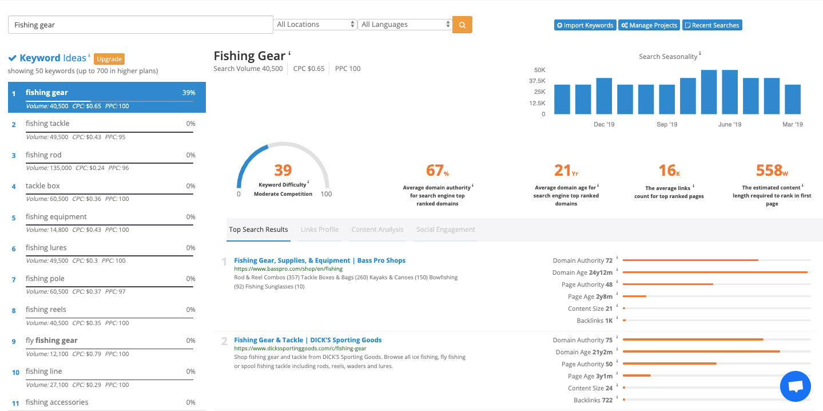823x411 pixels.
Task: Click the Domain Authority 72 progress bar
Action: pos(717,260)
